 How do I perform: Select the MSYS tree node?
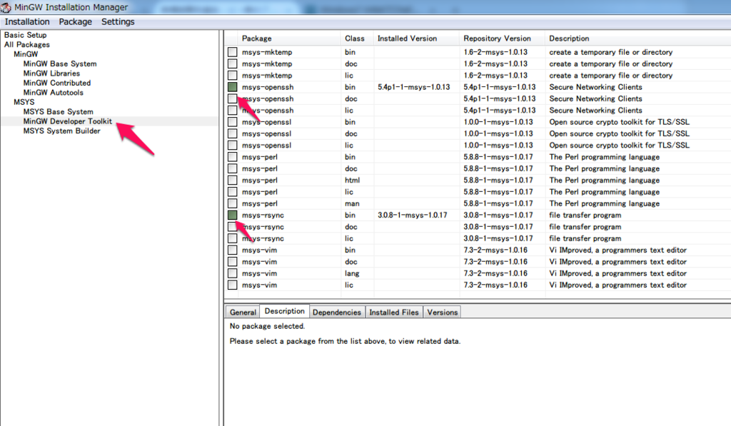[x=24, y=102]
